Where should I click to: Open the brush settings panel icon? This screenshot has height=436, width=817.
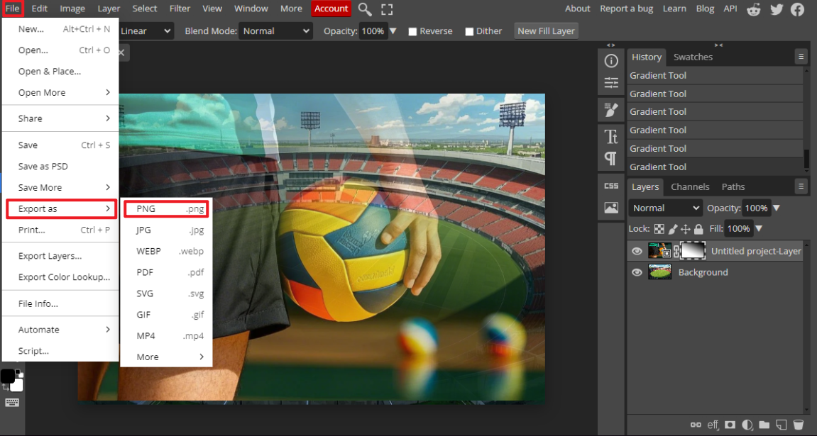click(610, 111)
